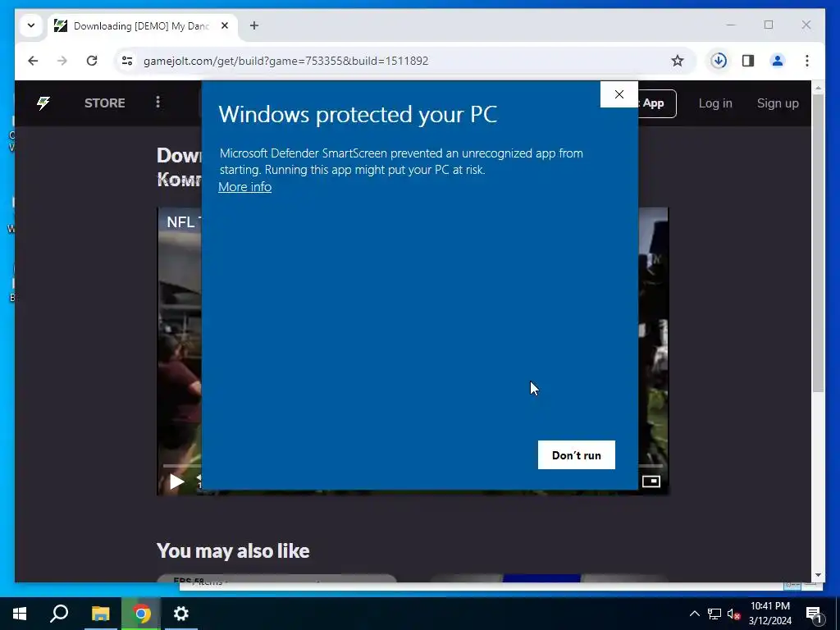Image resolution: width=840 pixels, height=630 pixels.
Task: Expand the tab search dropdown arrow
Action: coord(31,25)
